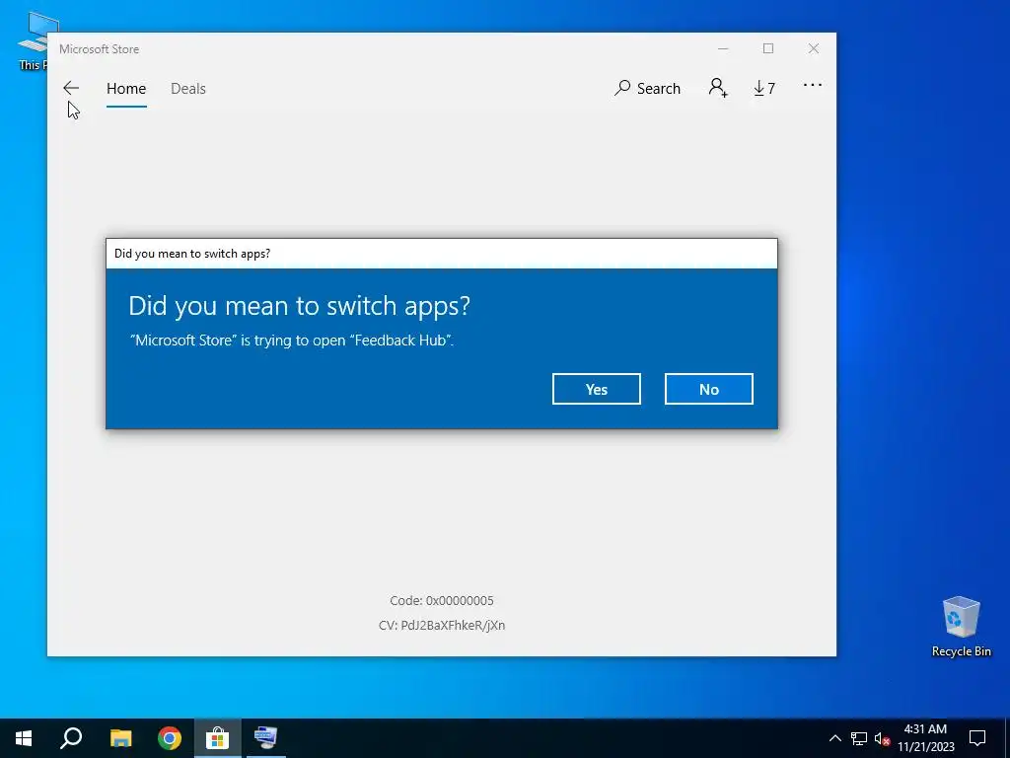1010x758 pixels.
Task: Open taskbar search magnifier
Action: click(71, 738)
